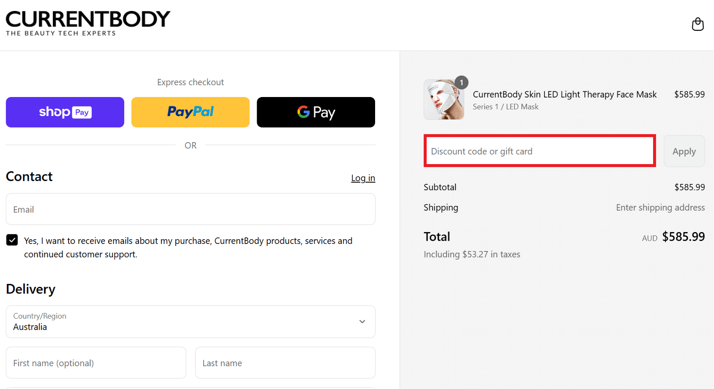The height and width of the screenshot is (389, 714).
Task: Select the Shop Pay express checkout option
Action: (65, 112)
